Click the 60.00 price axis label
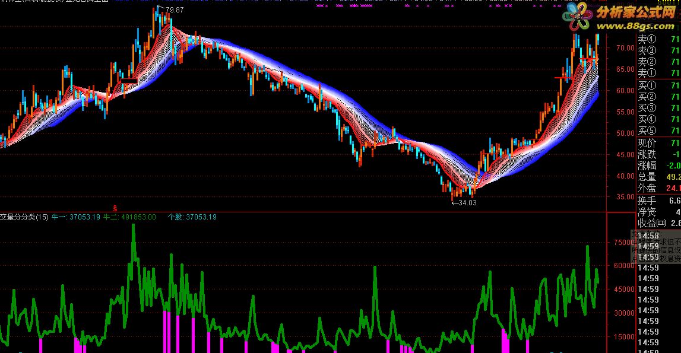 click(625, 90)
